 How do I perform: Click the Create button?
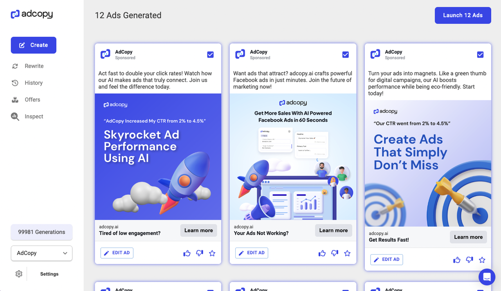34,45
